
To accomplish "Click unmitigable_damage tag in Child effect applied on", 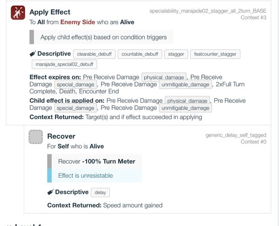I will (185, 108).
